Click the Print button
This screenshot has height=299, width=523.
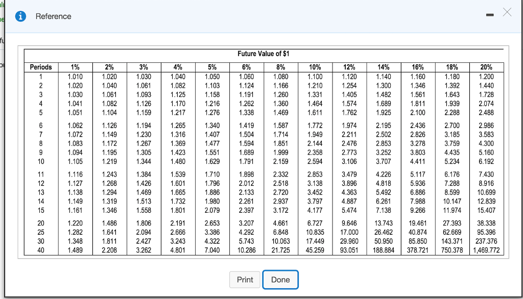click(x=245, y=280)
